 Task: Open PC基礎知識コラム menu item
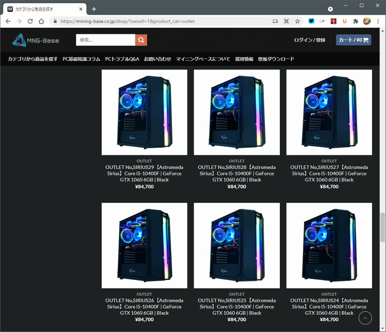coord(81,59)
